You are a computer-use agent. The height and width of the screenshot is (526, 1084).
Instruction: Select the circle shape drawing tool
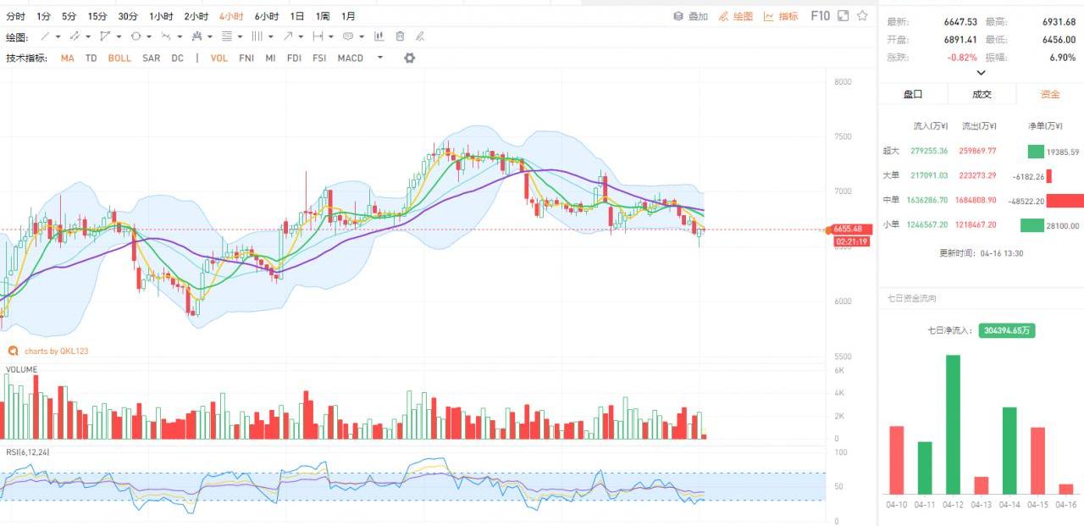[135, 36]
